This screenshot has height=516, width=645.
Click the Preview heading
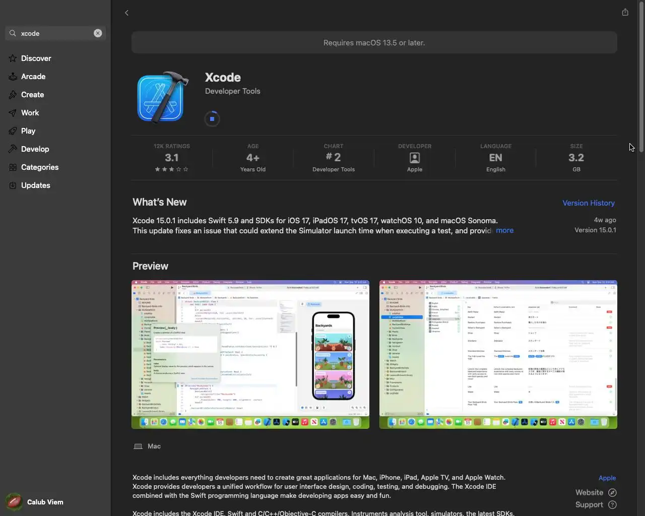[150, 266]
